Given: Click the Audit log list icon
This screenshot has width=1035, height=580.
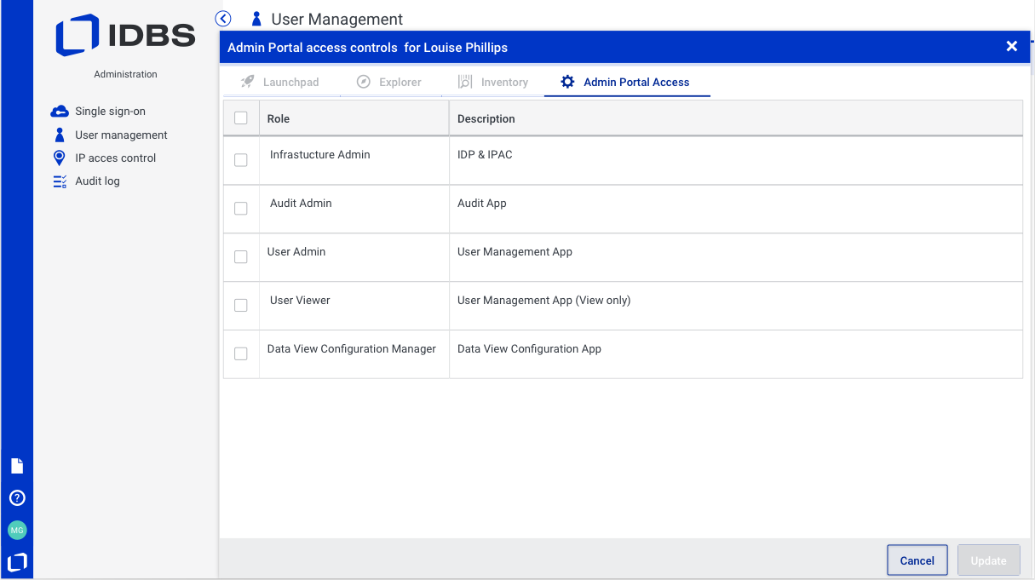Looking at the screenshot, I should (x=60, y=181).
